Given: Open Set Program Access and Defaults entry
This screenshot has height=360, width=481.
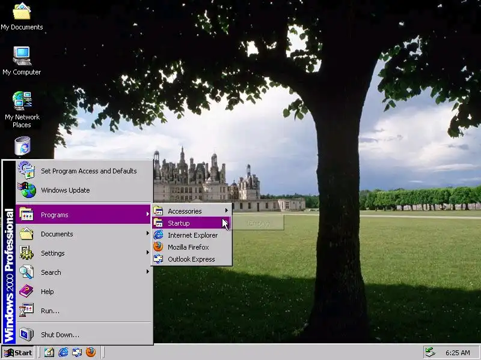Looking at the screenshot, I should point(84,171).
